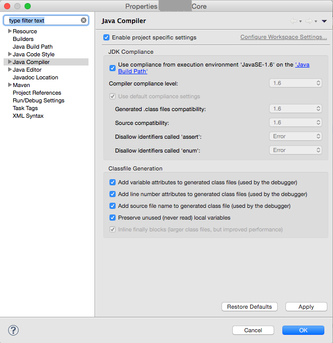Viewport: 333px width, 343px height.
Task: Uncheck Use compliance from execution environment
Action: coord(113,68)
